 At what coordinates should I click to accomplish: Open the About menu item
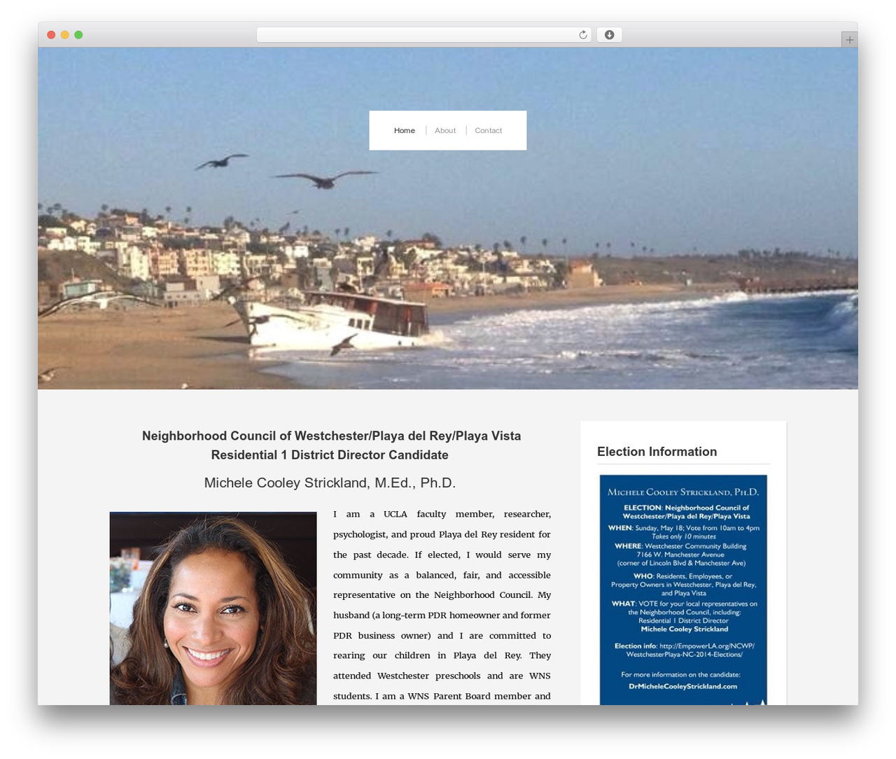coord(445,131)
